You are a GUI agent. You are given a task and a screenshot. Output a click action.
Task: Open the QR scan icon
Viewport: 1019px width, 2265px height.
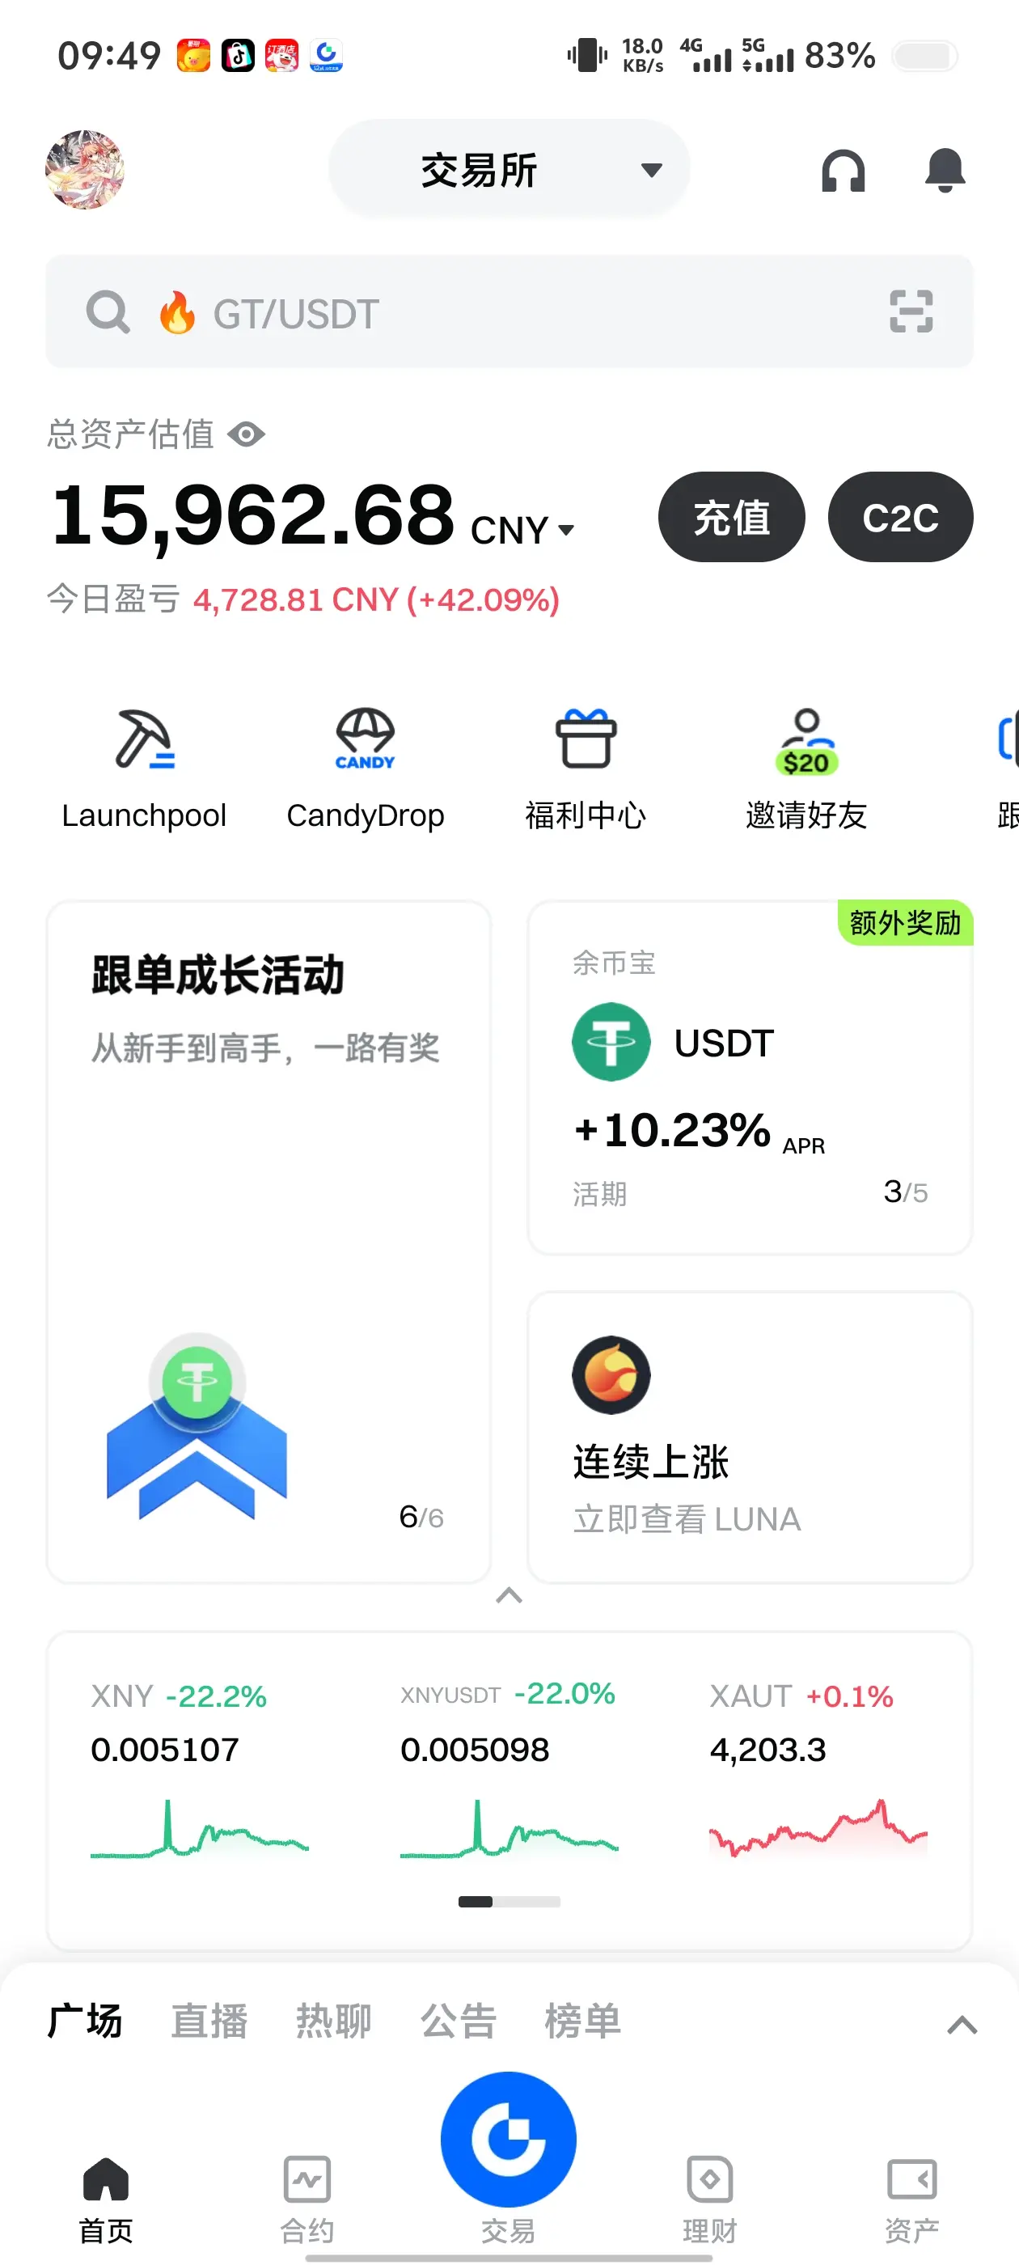click(911, 312)
